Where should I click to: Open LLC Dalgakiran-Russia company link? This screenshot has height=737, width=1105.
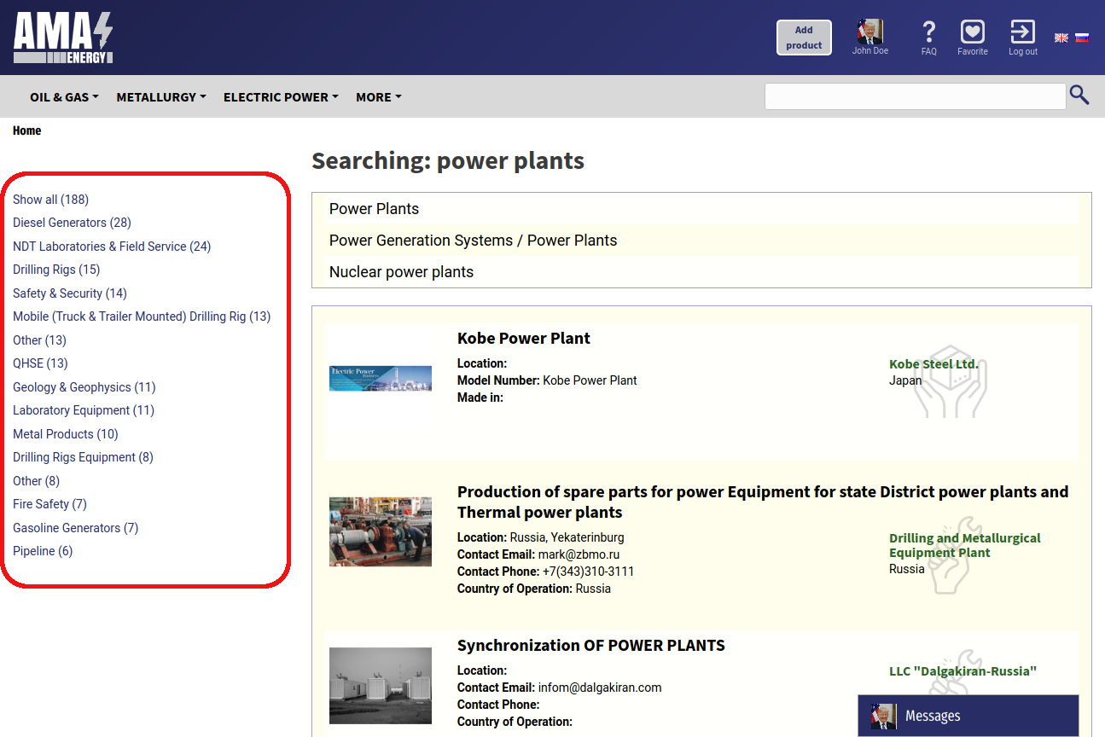(963, 671)
